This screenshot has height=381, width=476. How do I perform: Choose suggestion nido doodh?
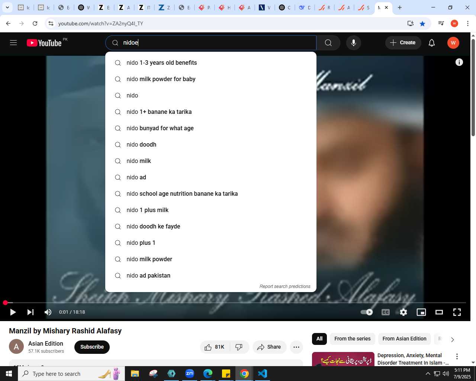point(211,144)
